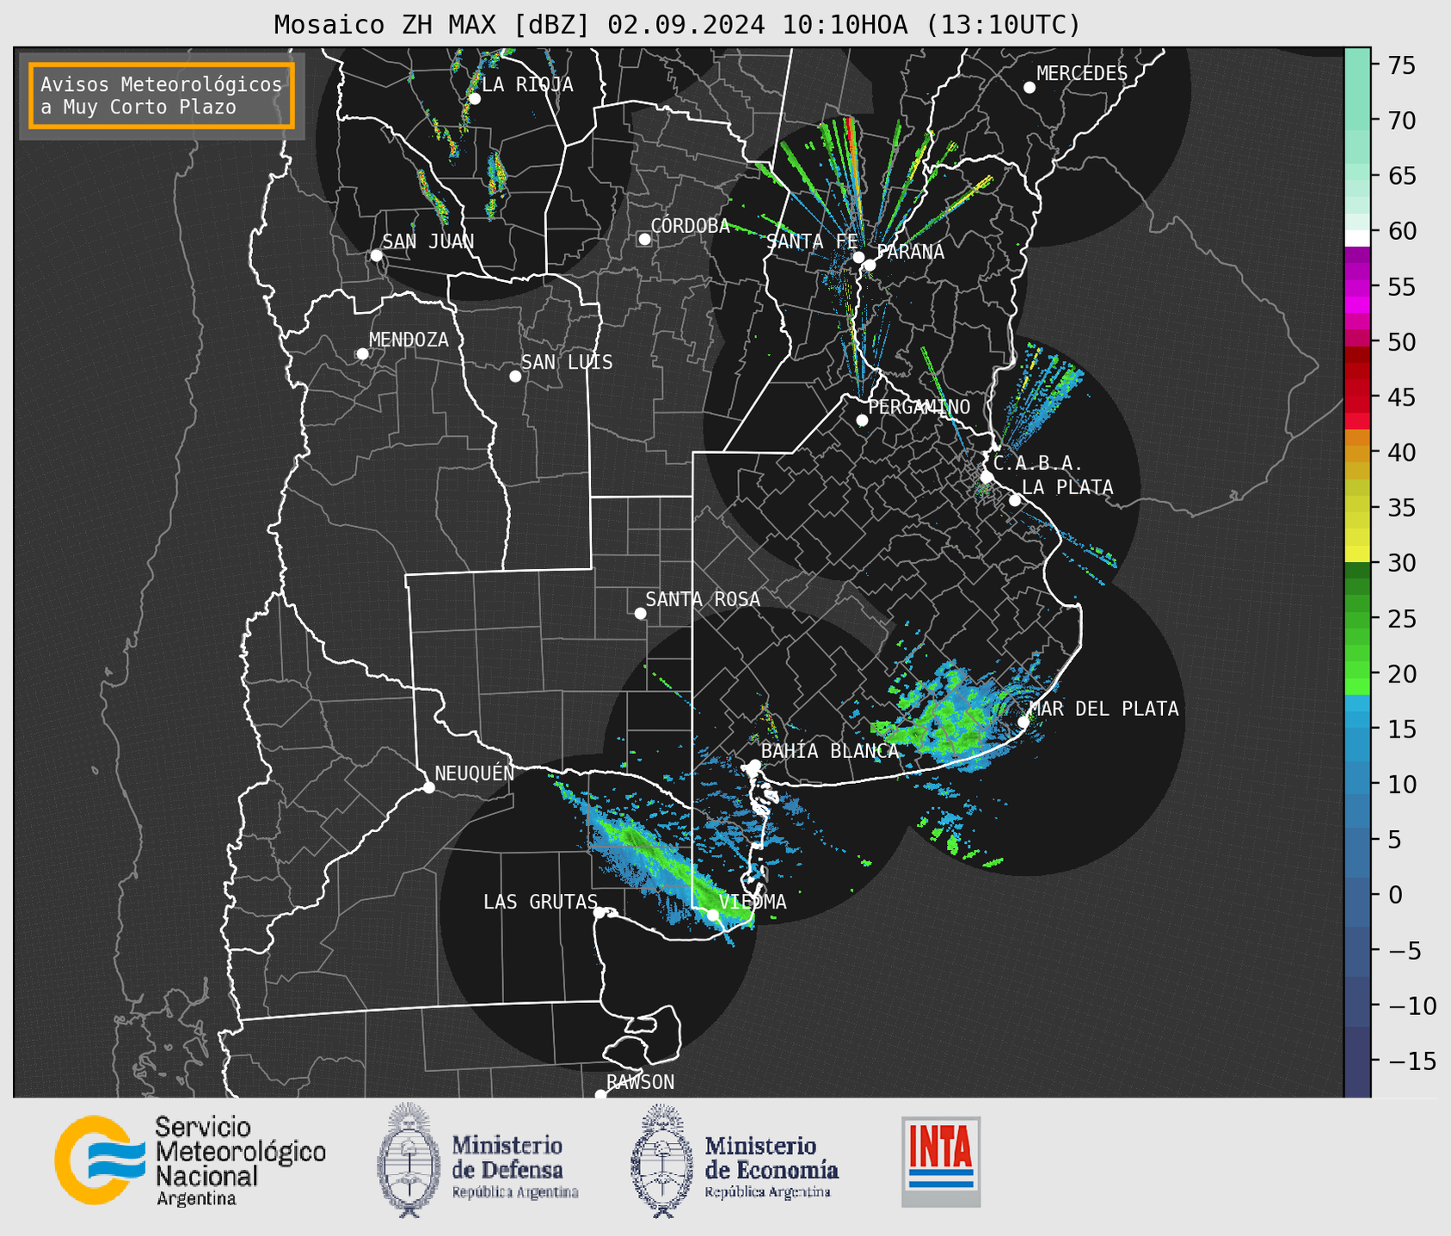
Task: Click the magenta 55 dBZ color band
Action: [x=1356, y=286]
